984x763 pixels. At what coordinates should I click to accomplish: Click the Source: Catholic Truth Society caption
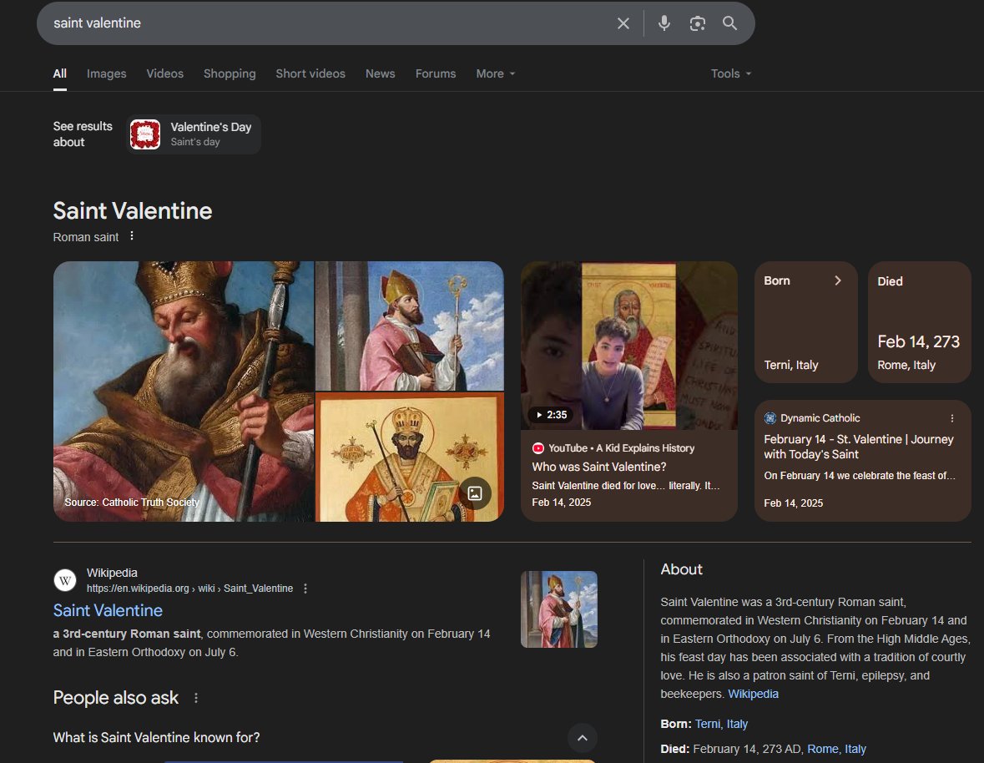pyautogui.click(x=132, y=503)
